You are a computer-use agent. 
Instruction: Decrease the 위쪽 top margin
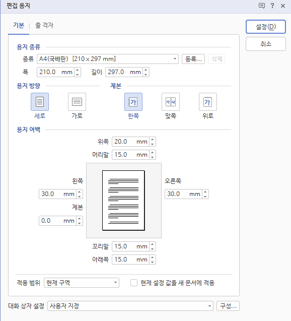point(153,144)
